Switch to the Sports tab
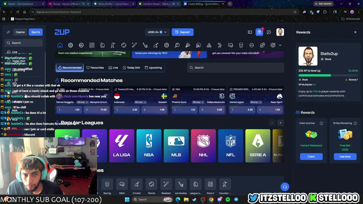This screenshot has height=204, width=363. coord(36,32)
